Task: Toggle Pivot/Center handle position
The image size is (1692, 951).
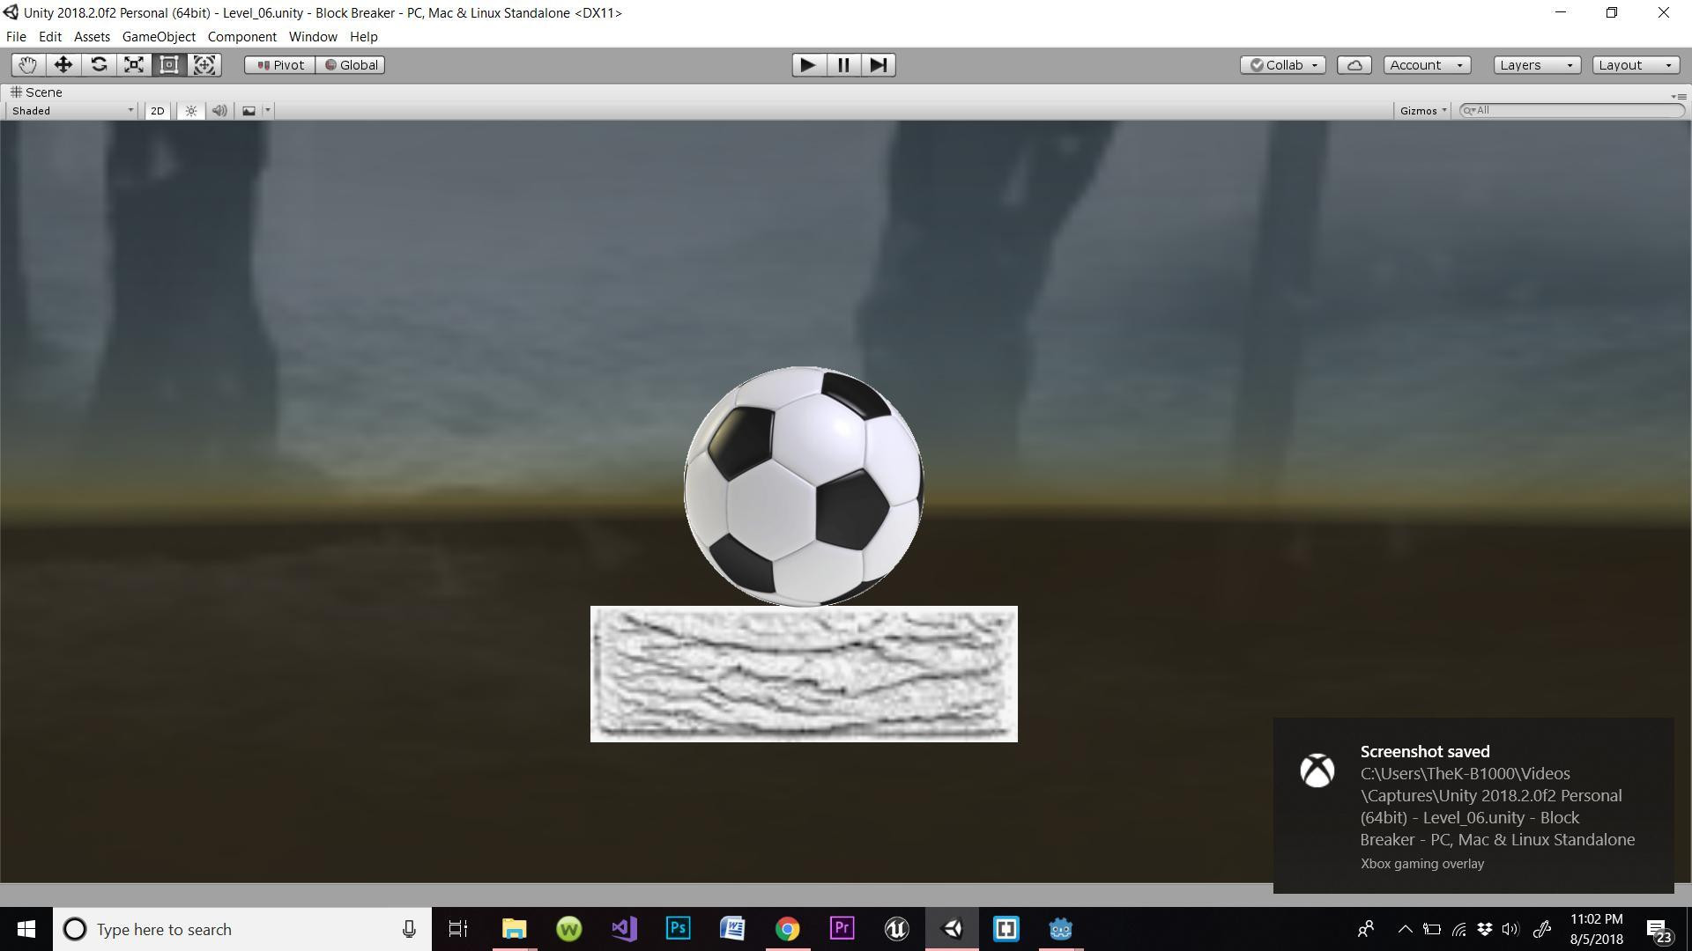Action: click(x=280, y=65)
